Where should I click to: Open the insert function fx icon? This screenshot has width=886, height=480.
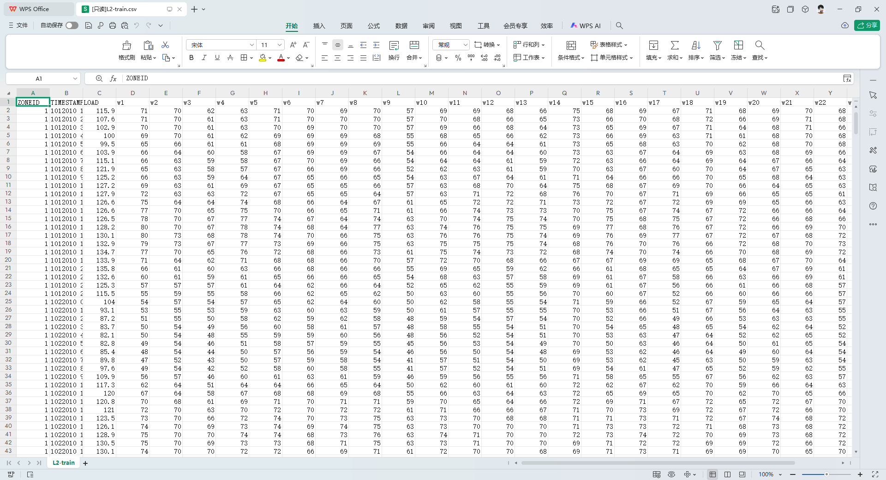tap(113, 78)
